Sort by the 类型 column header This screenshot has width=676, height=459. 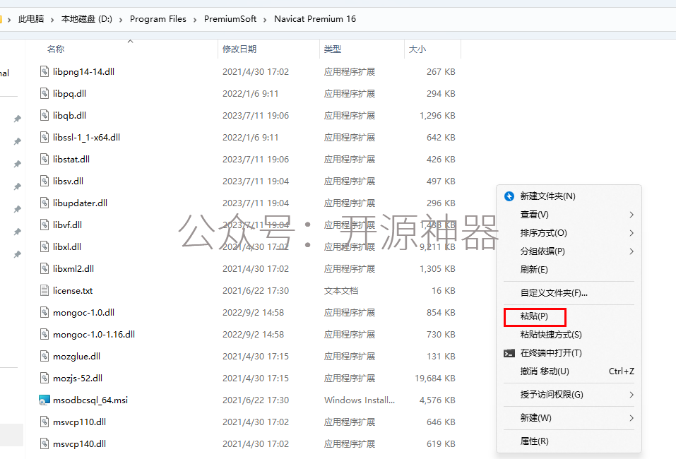click(x=333, y=49)
